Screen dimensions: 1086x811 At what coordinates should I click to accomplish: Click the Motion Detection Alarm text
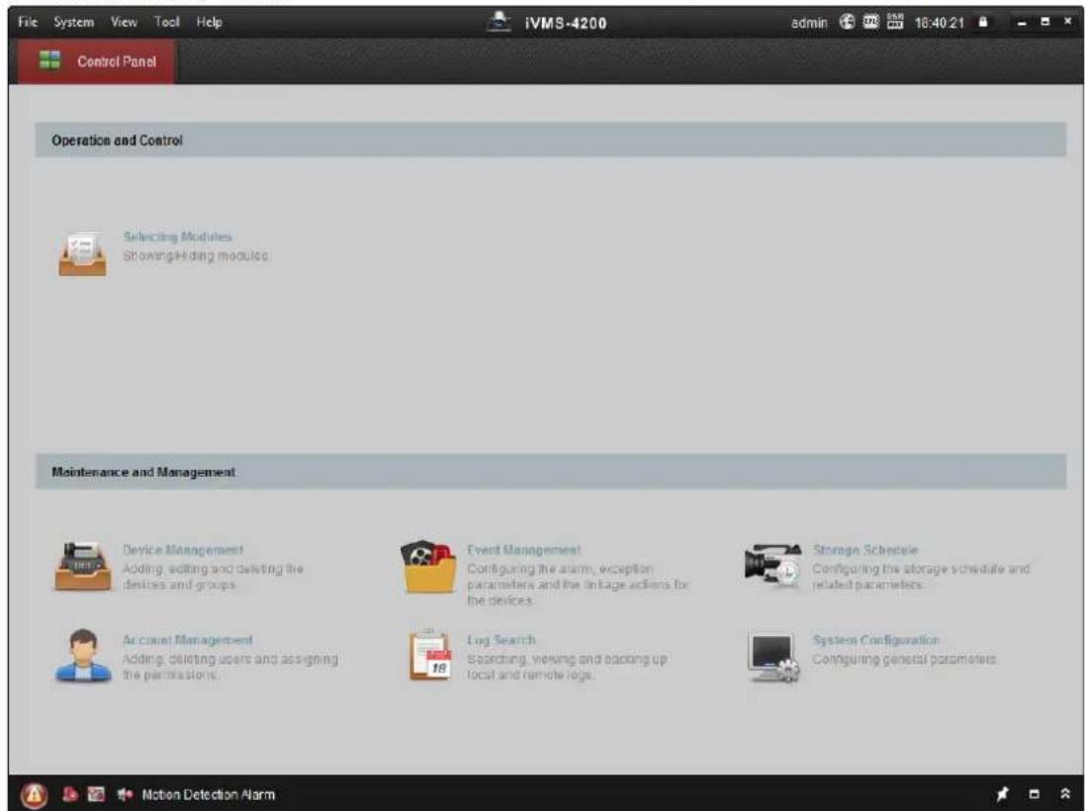pos(209,795)
